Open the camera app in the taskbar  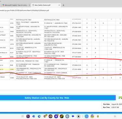click(x=78, y=116)
